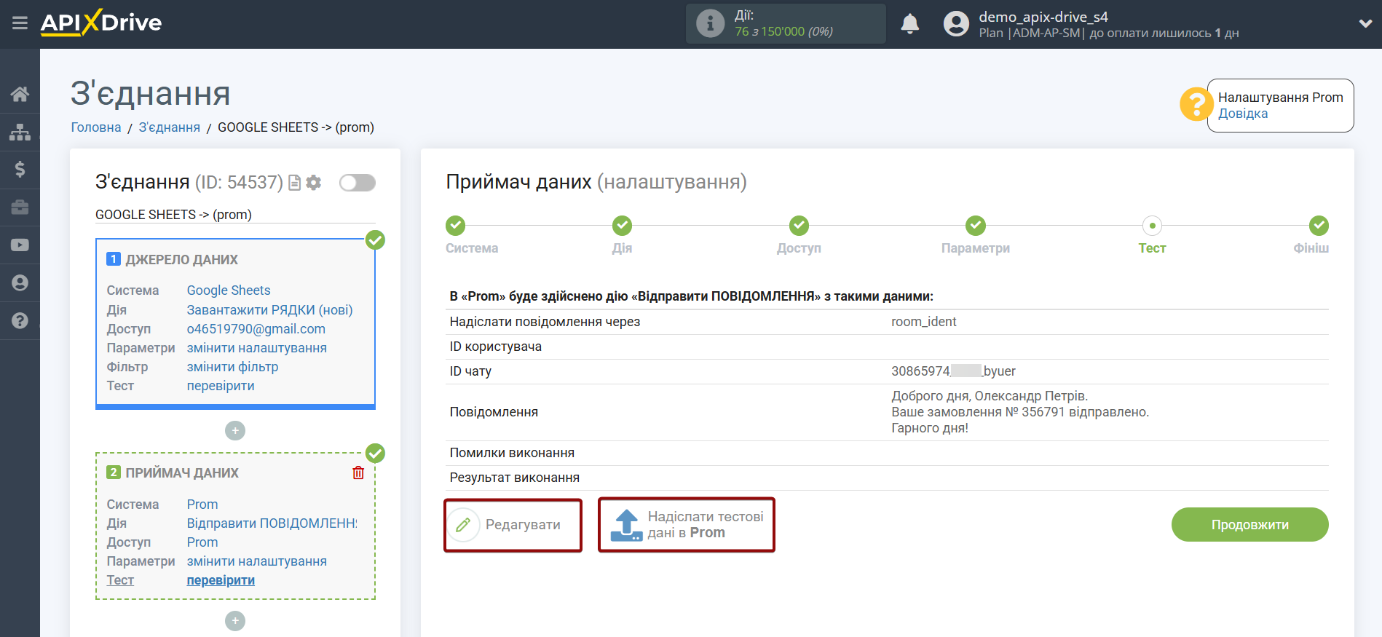Click the Продовжити button

[1249, 525]
